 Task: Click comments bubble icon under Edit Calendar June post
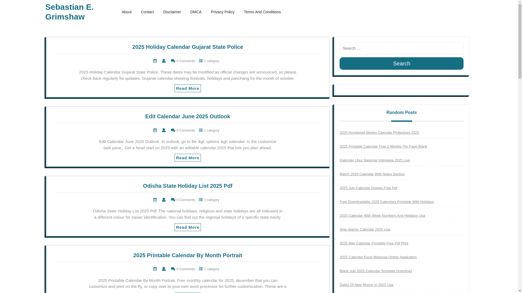click(x=173, y=130)
